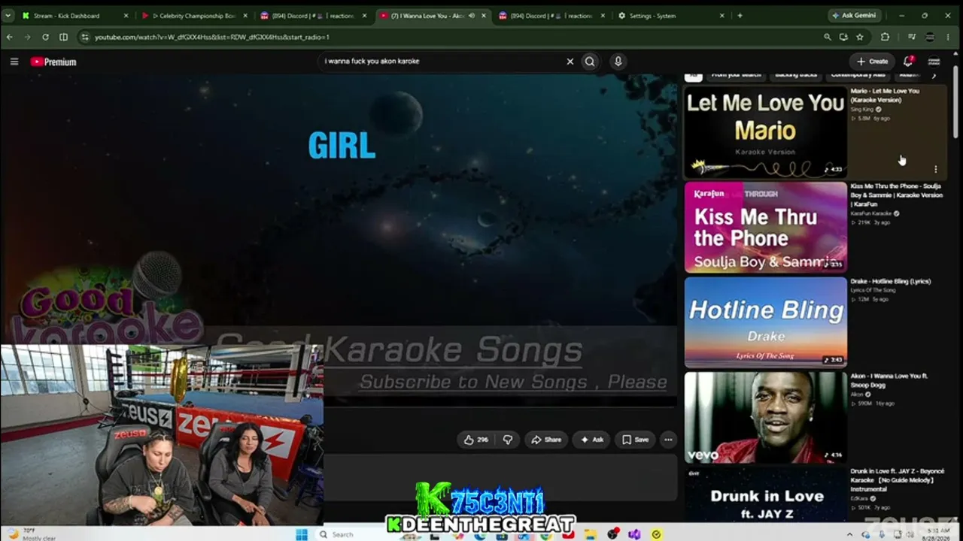Image resolution: width=963 pixels, height=541 pixels.
Task: Click the YouTube search input field
Action: click(x=444, y=62)
